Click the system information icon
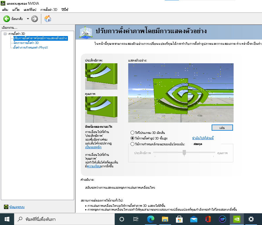Image resolution: width=262 pixels, height=225 pixels. tap(6, 207)
